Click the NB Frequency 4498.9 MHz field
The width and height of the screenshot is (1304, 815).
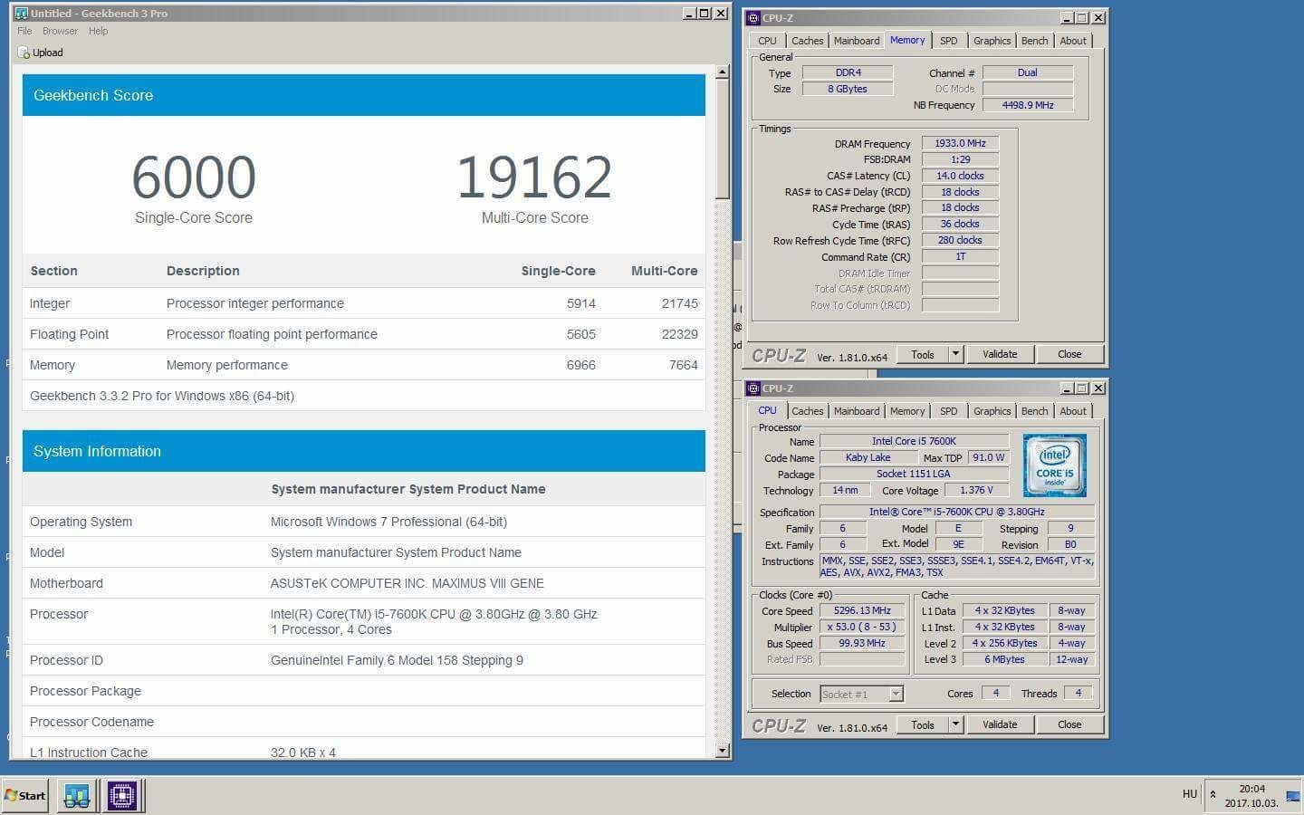tap(1027, 105)
